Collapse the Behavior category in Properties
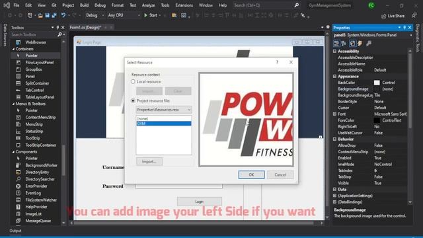 [335, 139]
